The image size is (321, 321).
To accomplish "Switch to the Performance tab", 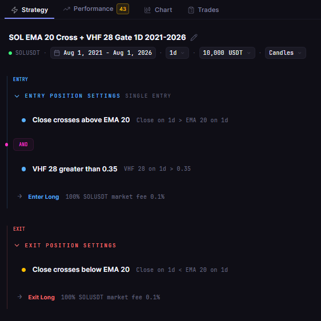I will [x=96, y=9].
